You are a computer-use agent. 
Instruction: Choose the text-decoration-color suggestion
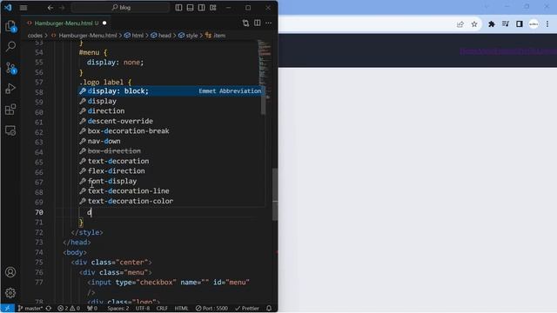coord(170,201)
